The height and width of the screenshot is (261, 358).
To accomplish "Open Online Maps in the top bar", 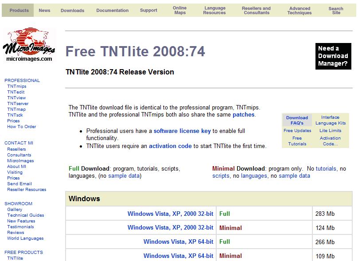I will [180, 10].
